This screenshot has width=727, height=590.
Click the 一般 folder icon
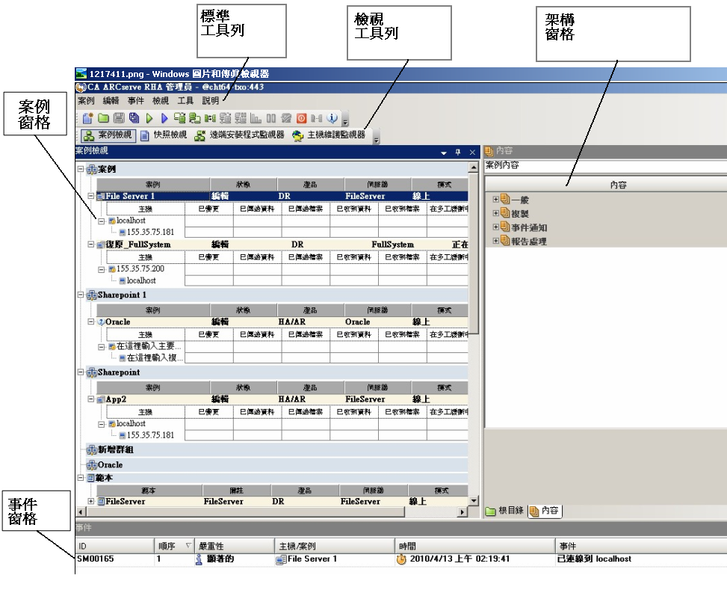pos(505,200)
